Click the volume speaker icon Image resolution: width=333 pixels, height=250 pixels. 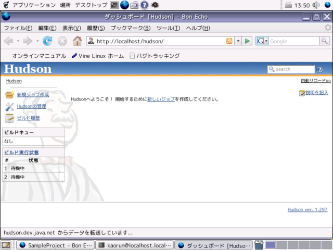316,5
